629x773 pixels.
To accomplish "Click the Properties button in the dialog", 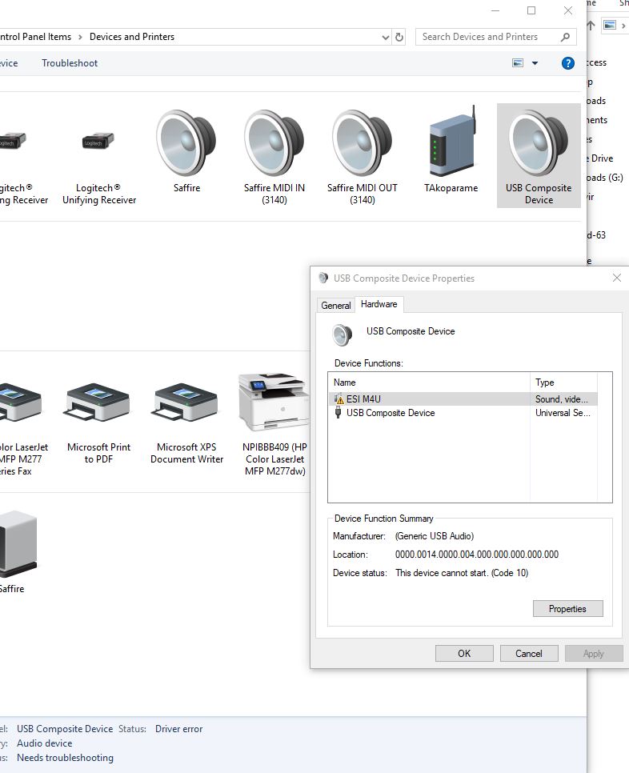I will (x=568, y=609).
